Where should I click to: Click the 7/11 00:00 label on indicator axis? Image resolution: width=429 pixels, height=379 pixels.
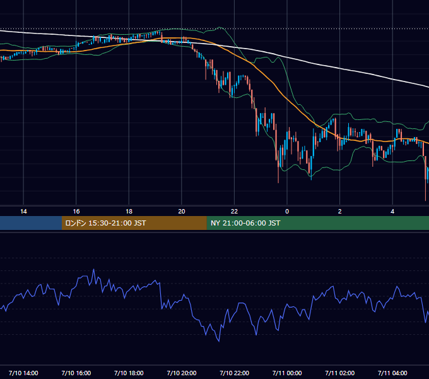(x=287, y=373)
